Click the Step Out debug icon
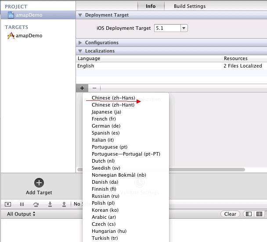Screen dimensions: 267x242 click(x=64, y=204)
